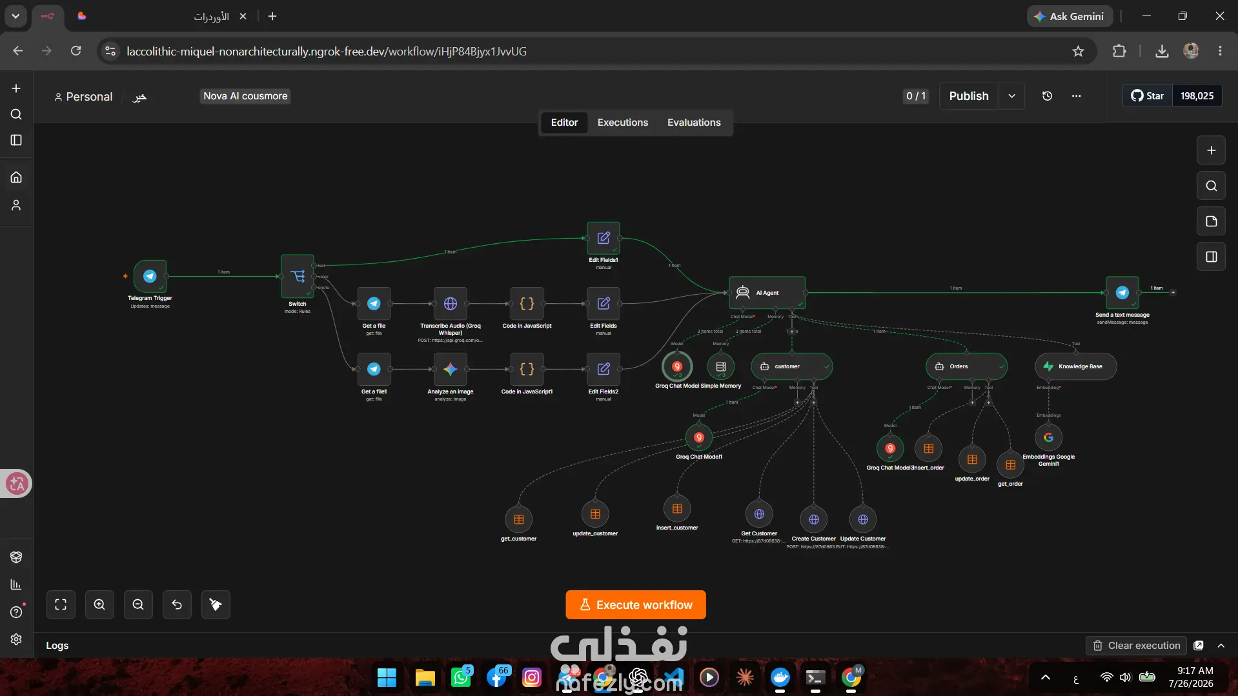The image size is (1238, 696).
Task: Open the Telegram Trigger node
Action: pyautogui.click(x=150, y=276)
